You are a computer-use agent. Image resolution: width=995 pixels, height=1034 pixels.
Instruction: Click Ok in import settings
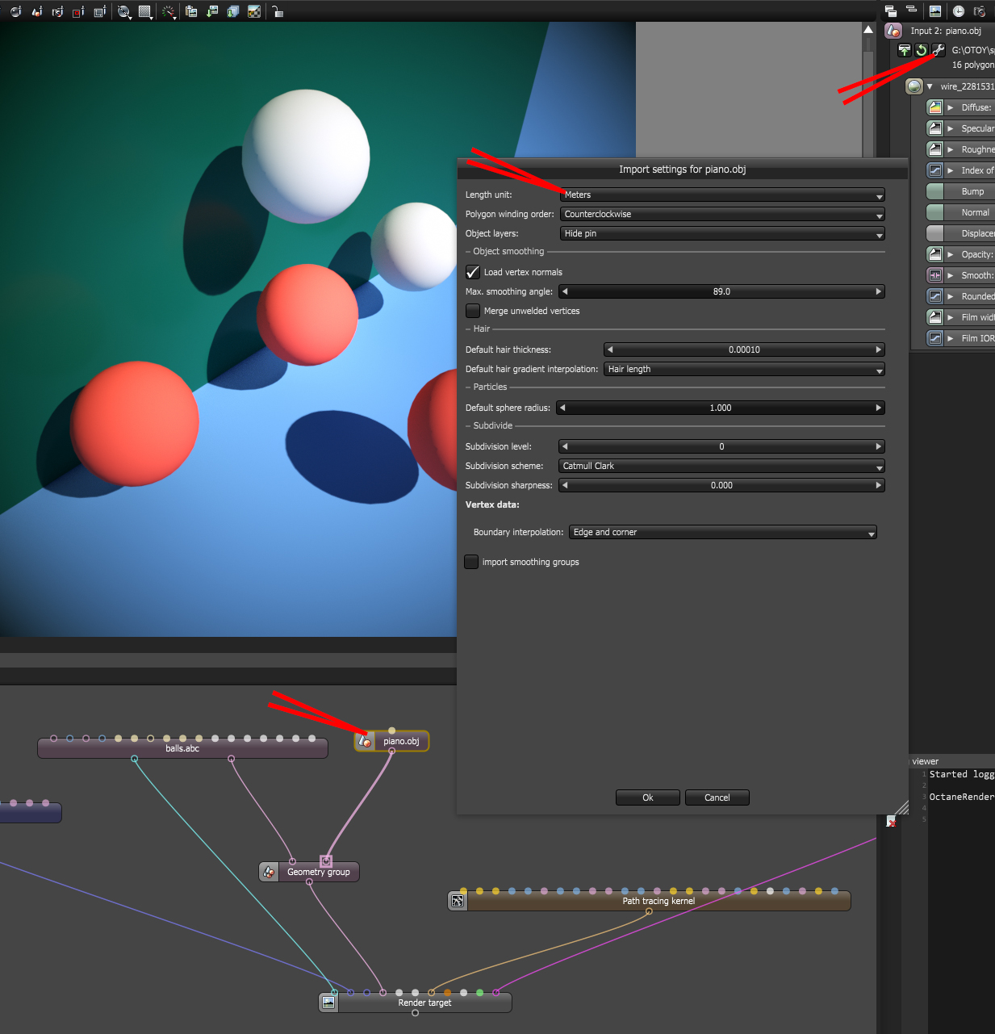tap(648, 797)
